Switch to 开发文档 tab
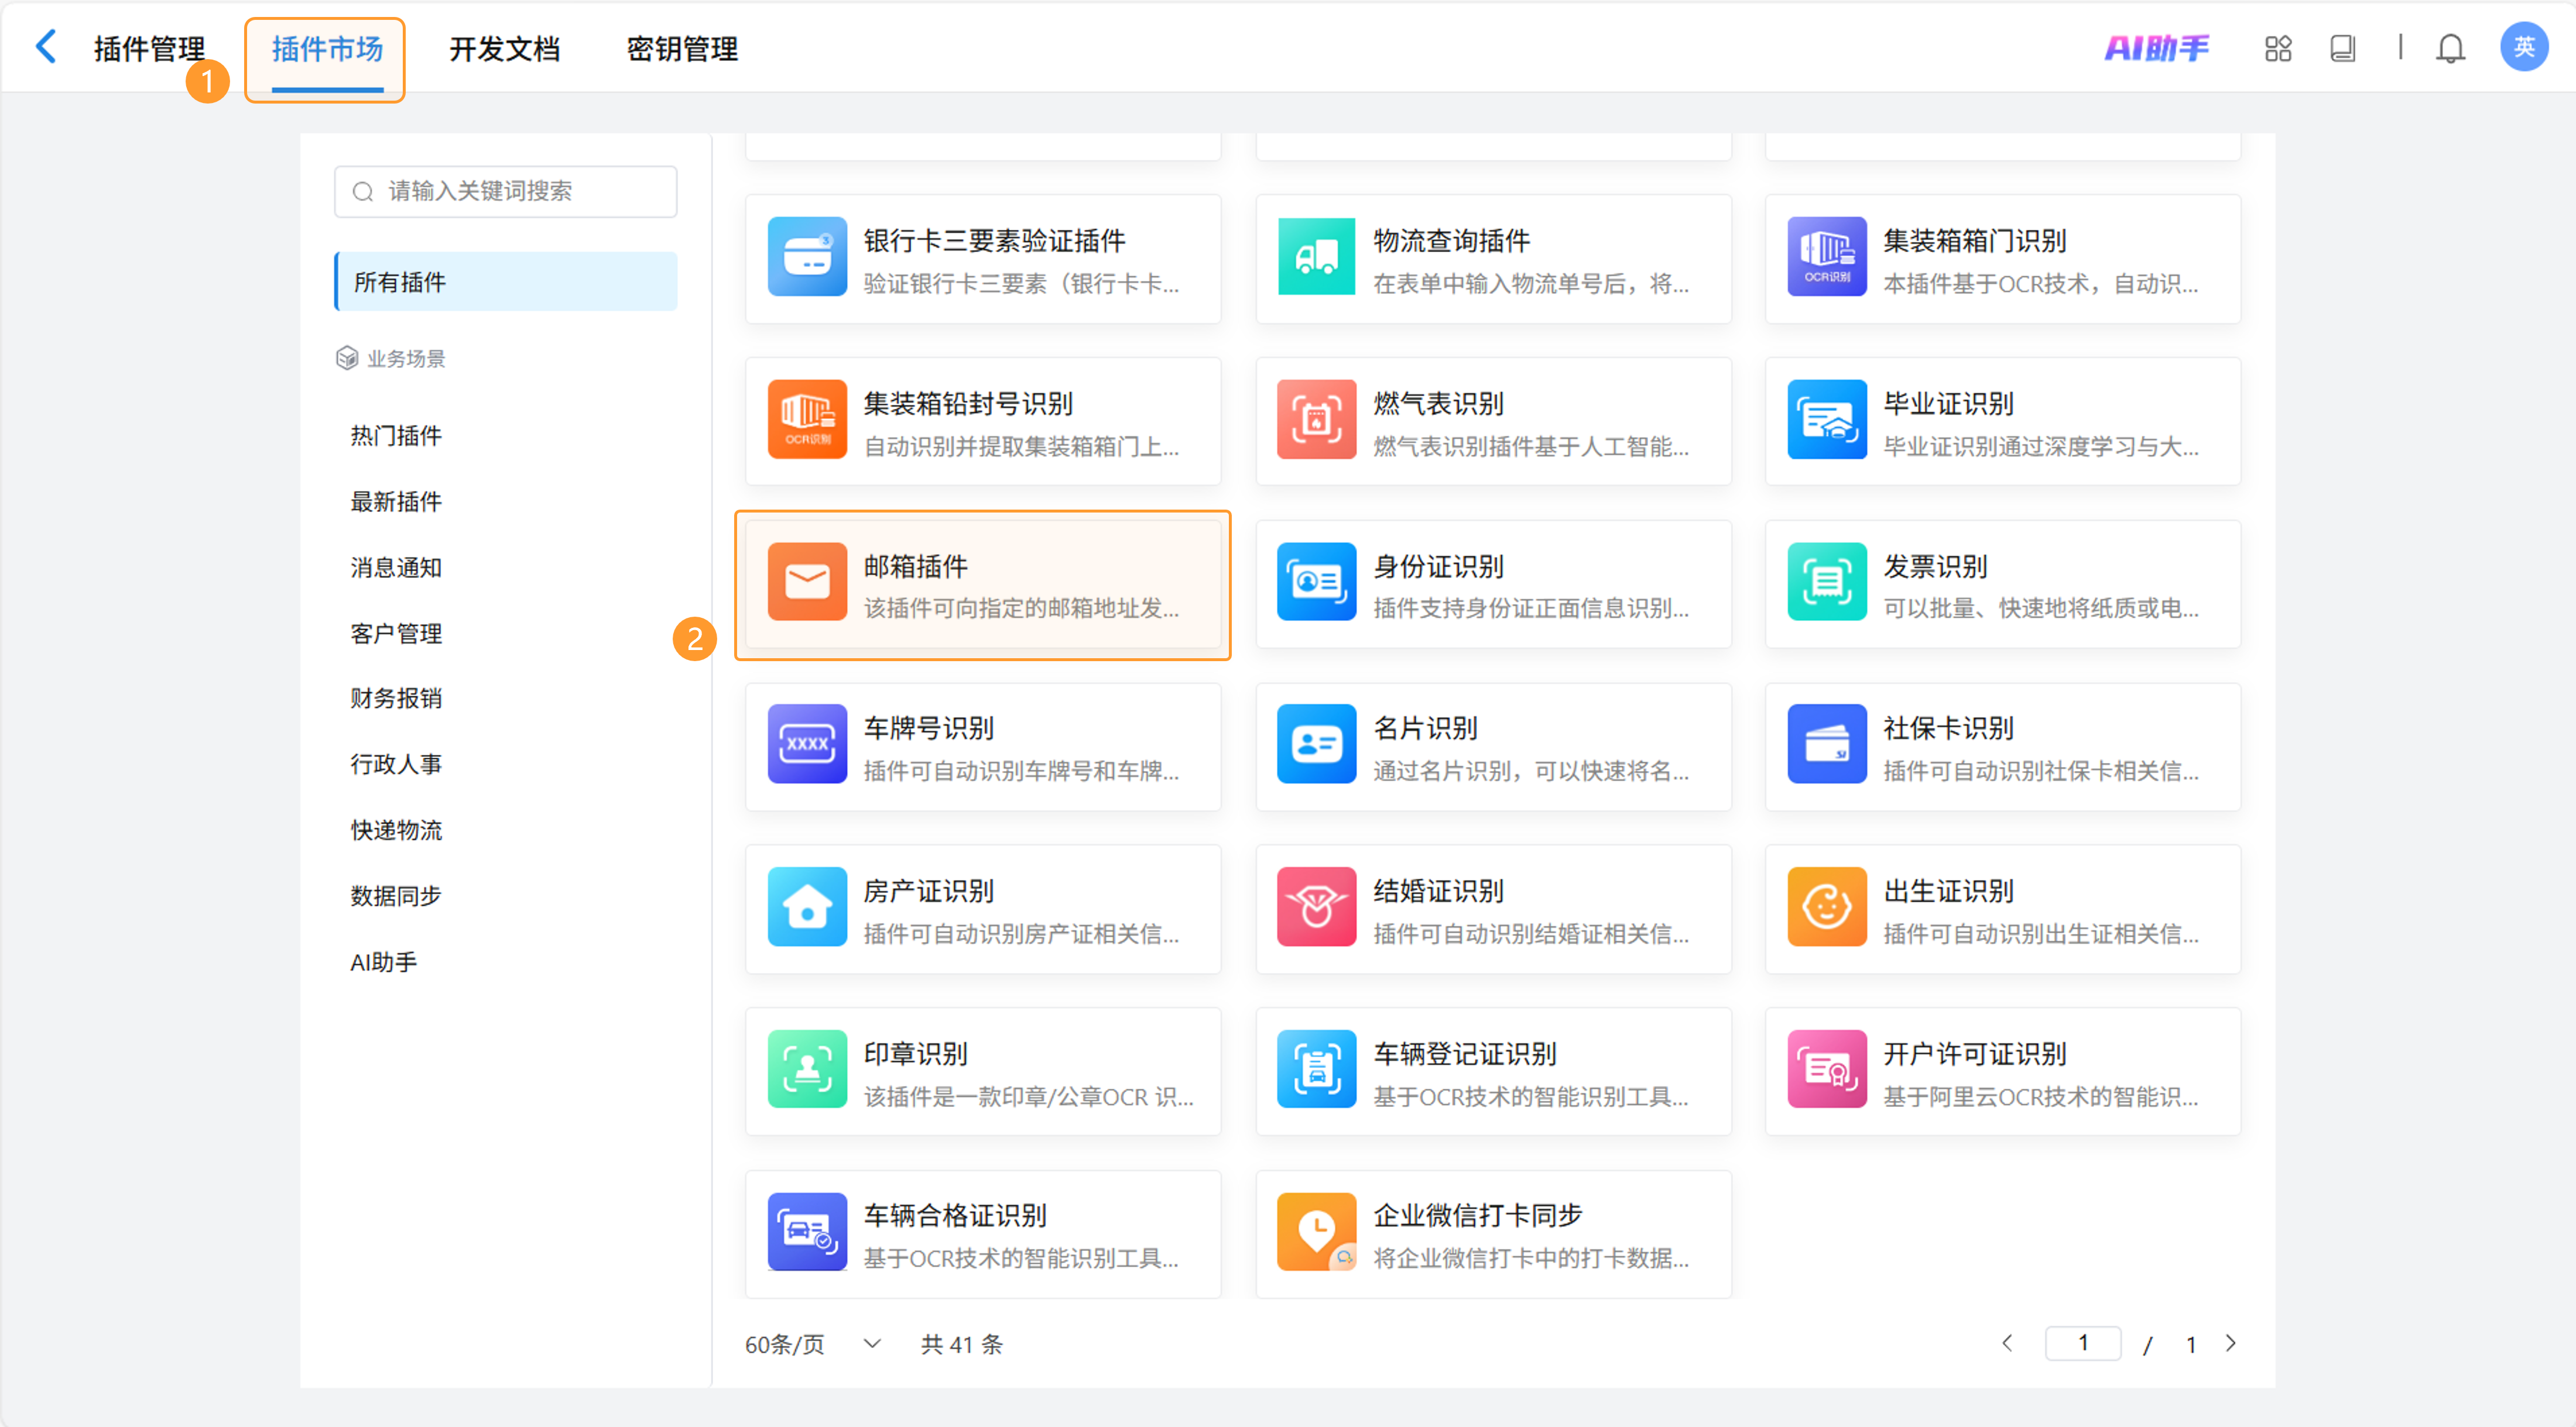 coord(504,49)
